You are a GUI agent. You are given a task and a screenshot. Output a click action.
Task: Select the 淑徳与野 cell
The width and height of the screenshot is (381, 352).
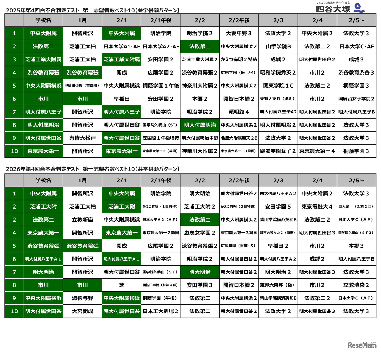(82, 298)
